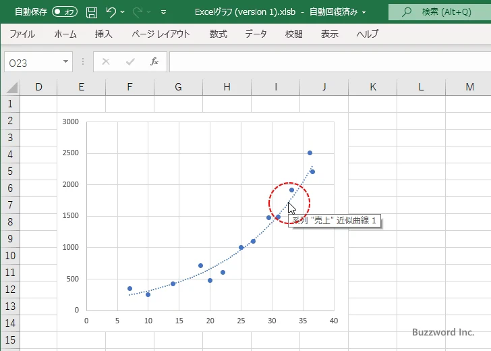Select column J header
This screenshot has height=351, width=491.
coord(324,87)
